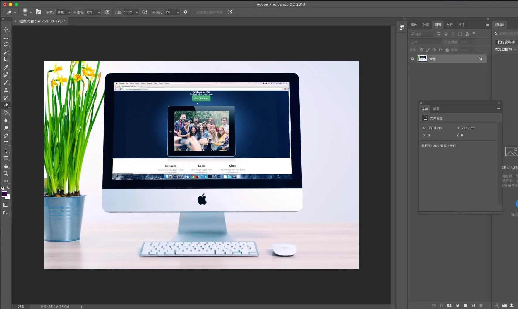This screenshot has height=309, width=518.
Task: Open the foreground color swatch
Action: [4, 194]
